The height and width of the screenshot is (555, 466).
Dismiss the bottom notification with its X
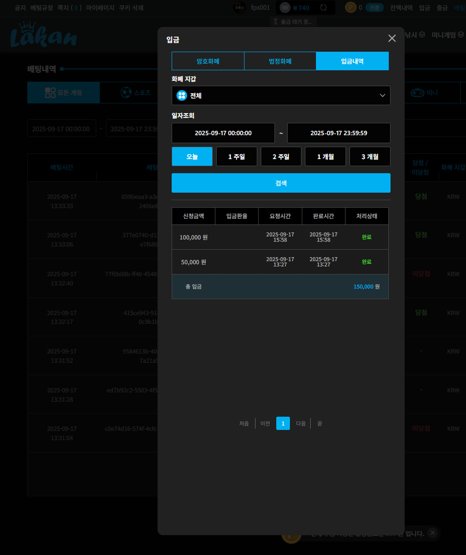click(432, 533)
